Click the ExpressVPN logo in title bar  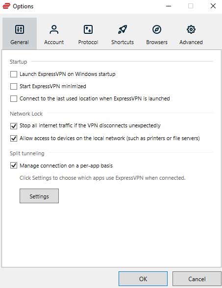(6, 6)
